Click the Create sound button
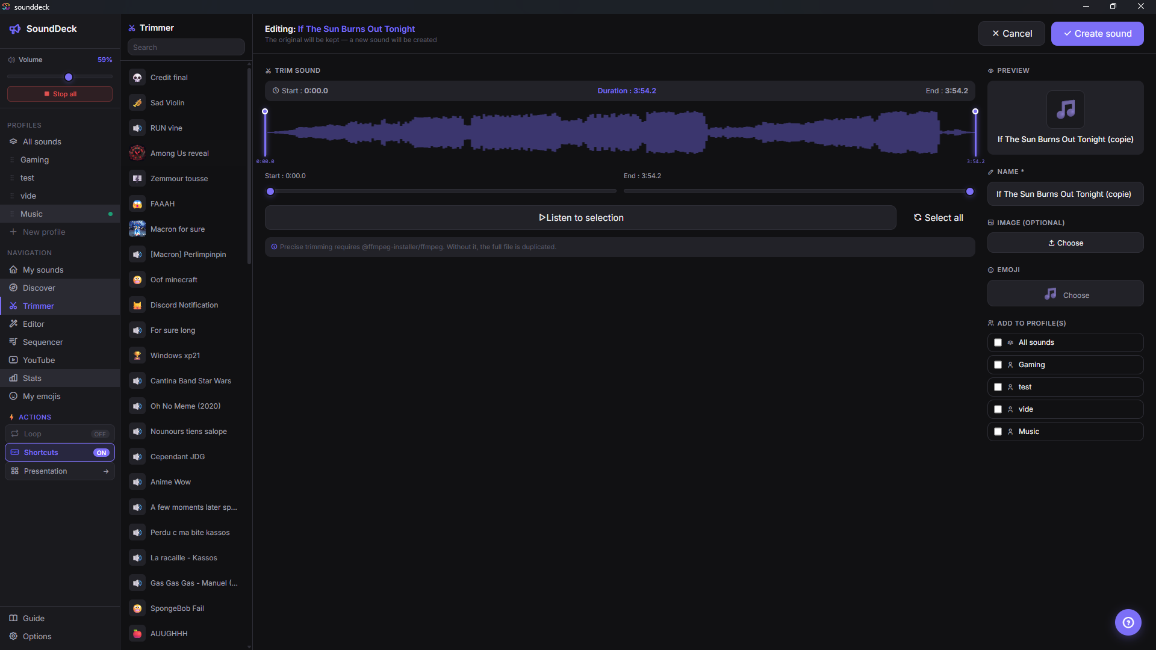 click(x=1097, y=34)
